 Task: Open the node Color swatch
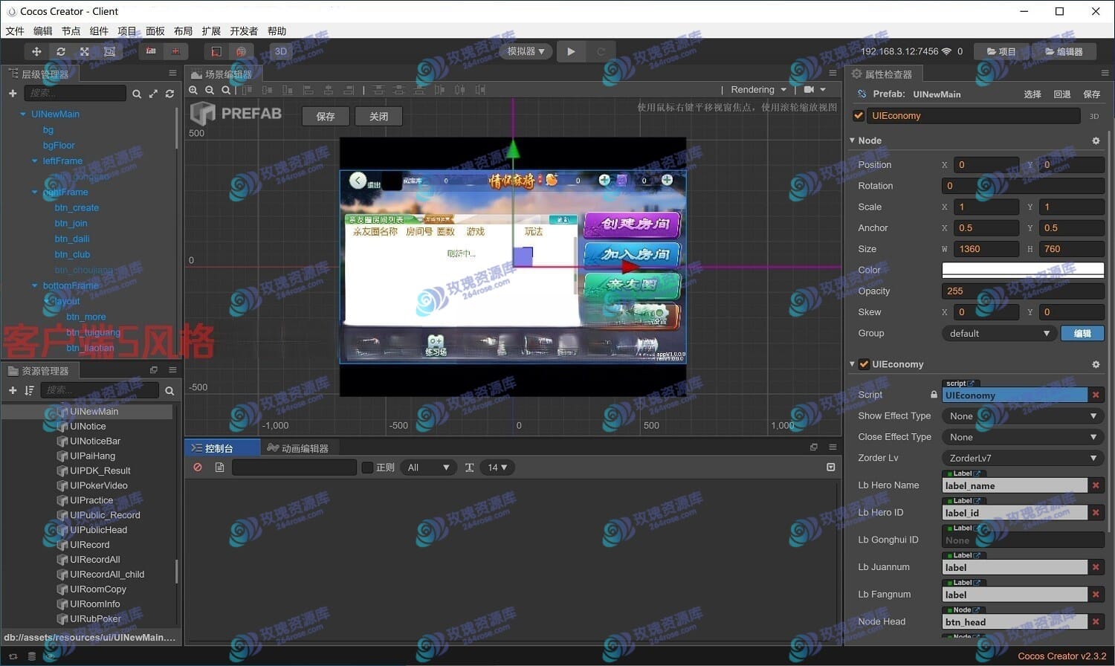[1022, 270]
